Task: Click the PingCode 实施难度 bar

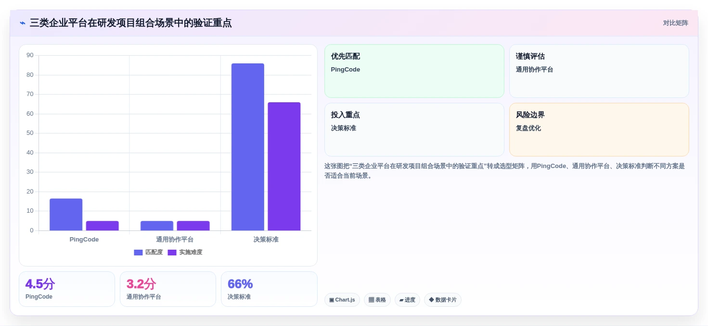Action: click(x=102, y=226)
